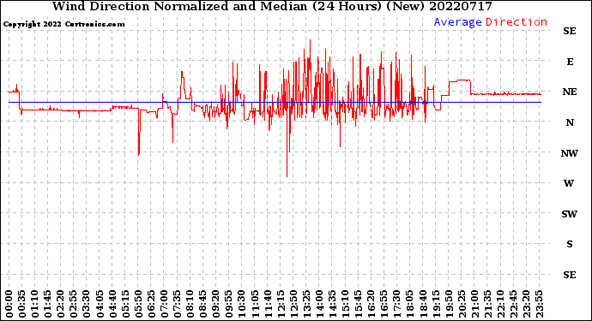Click the SW compass axis label
The width and height of the screenshot is (592, 321).
[570, 214]
